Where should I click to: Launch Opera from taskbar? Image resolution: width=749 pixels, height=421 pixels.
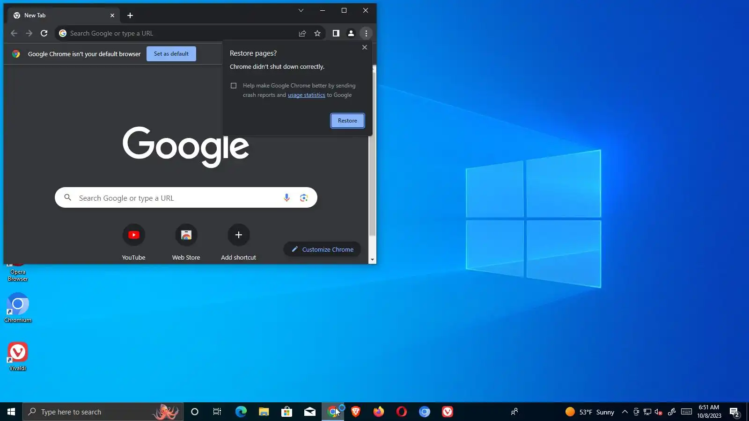coord(401,412)
